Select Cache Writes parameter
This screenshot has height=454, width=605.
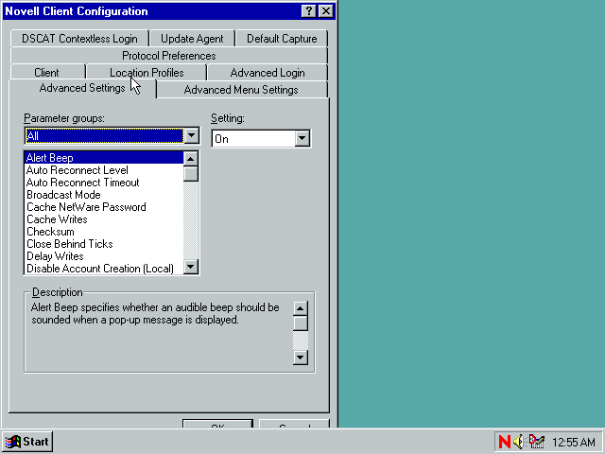[104, 219]
